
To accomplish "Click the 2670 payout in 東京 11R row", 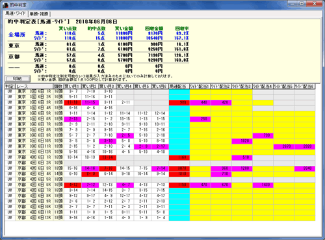I will pos(284,146).
